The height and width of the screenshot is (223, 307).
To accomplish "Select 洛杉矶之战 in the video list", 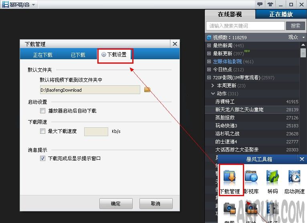I will pyautogui.click(x=252, y=134).
